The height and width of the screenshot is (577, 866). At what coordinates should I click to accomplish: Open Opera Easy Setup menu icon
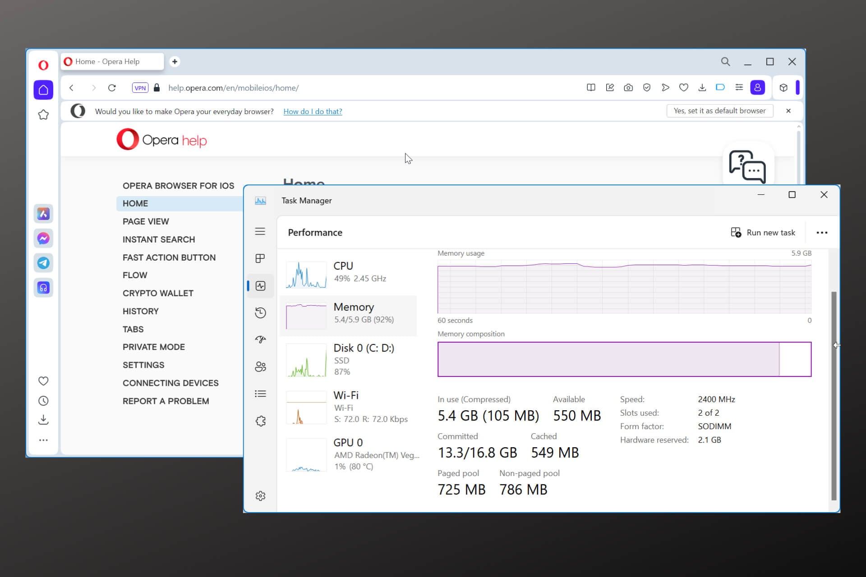739,88
